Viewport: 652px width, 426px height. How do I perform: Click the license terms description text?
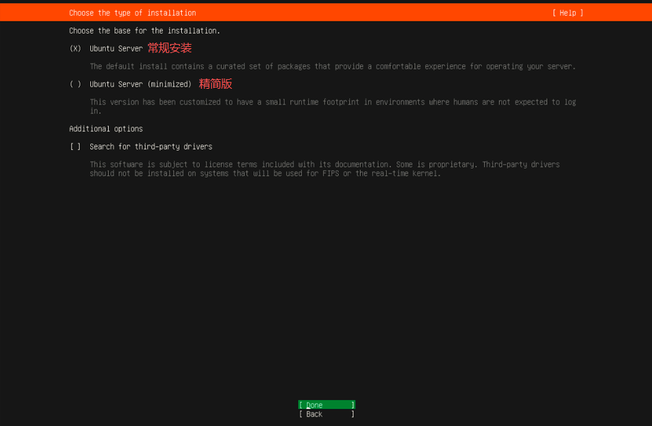[x=325, y=169]
